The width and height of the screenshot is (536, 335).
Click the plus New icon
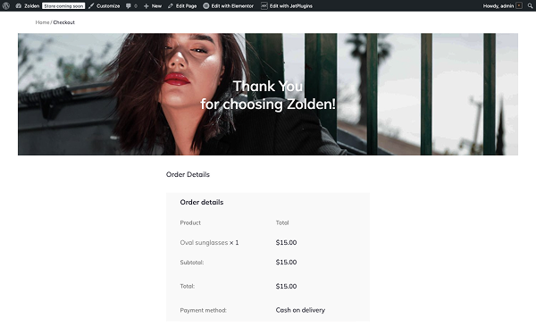pos(146,6)
